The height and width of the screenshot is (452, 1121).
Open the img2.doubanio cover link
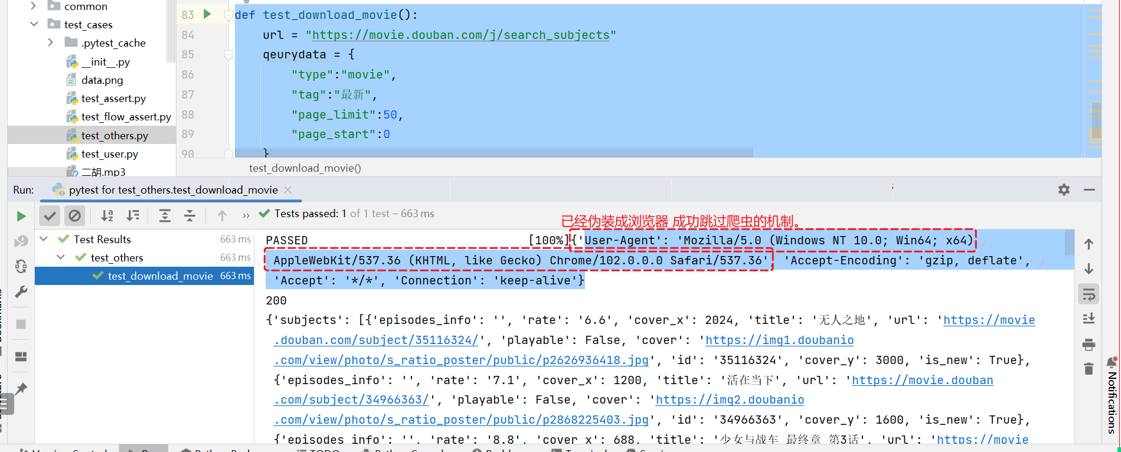[x=730, y=399]
